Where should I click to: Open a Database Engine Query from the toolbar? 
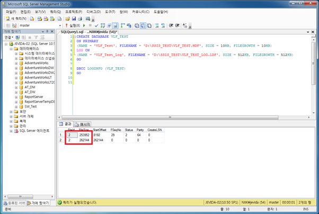click(32, 19)
